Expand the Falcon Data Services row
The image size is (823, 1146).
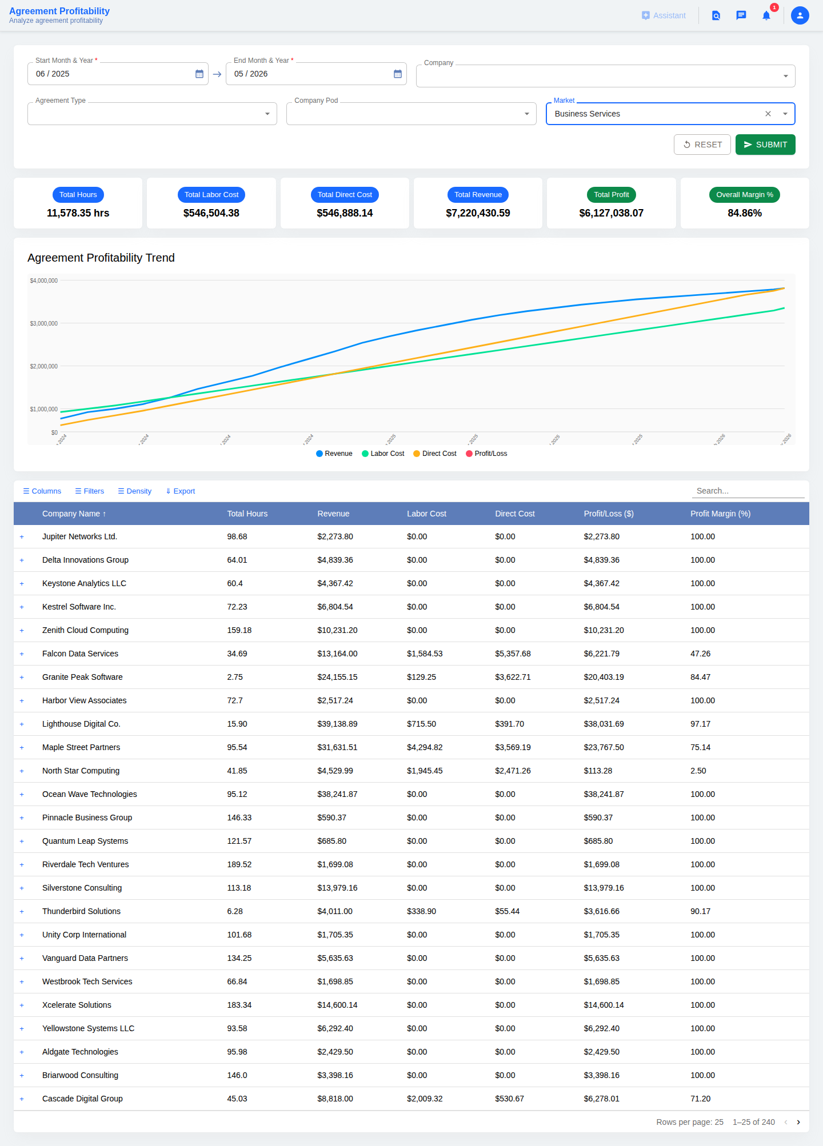[22, 654]
